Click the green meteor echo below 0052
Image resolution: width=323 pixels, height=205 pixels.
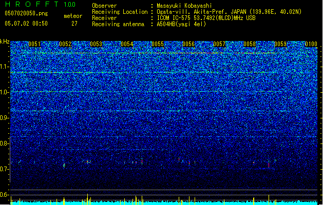click(x=64, y=165)
